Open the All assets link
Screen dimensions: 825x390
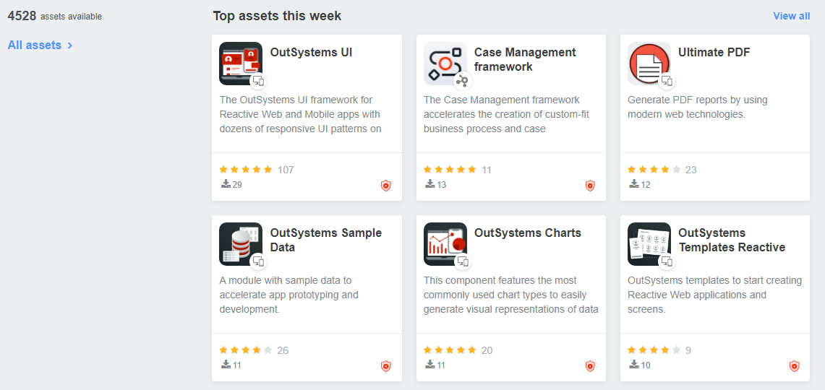(x=35, y=45)
